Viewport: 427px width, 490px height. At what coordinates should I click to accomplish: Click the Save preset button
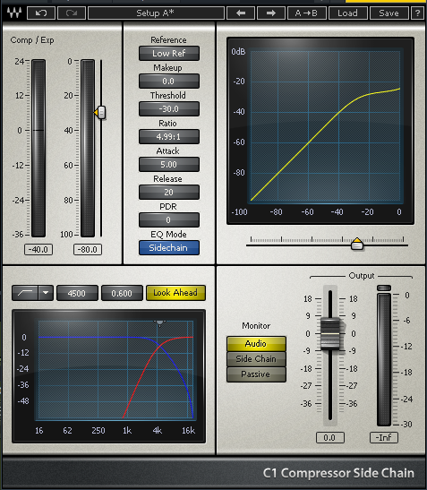point(389,13)
